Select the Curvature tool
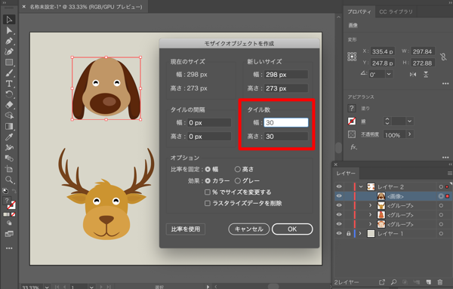The height and width of the screenshot is (289, 453). pyautogui.click(x=9, y=51)
